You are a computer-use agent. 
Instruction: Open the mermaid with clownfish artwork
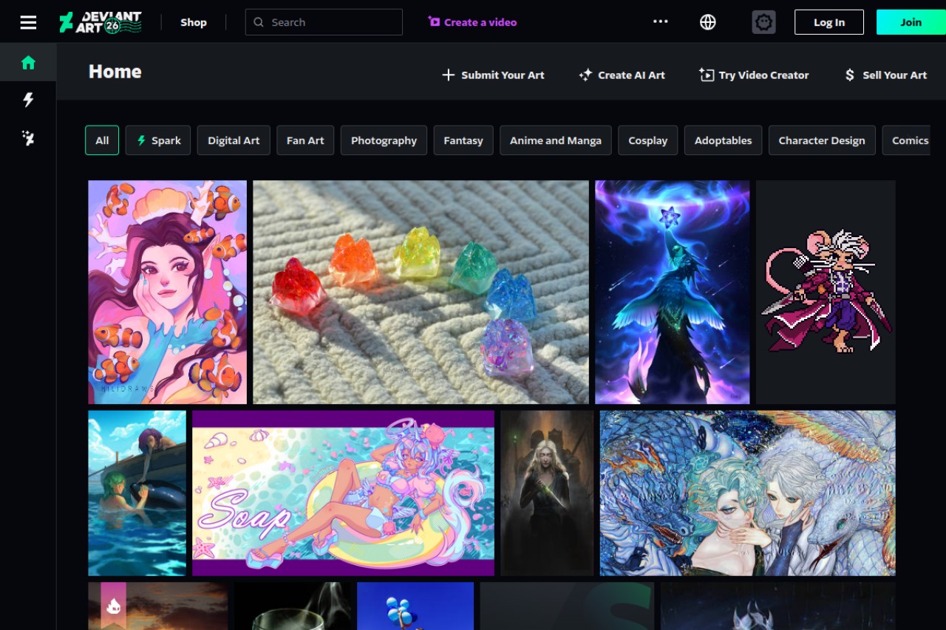point(168,292)
